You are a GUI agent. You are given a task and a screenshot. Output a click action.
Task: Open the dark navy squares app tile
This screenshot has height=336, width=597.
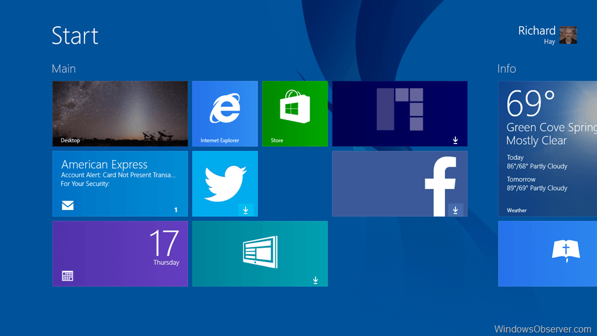(400, 114)
